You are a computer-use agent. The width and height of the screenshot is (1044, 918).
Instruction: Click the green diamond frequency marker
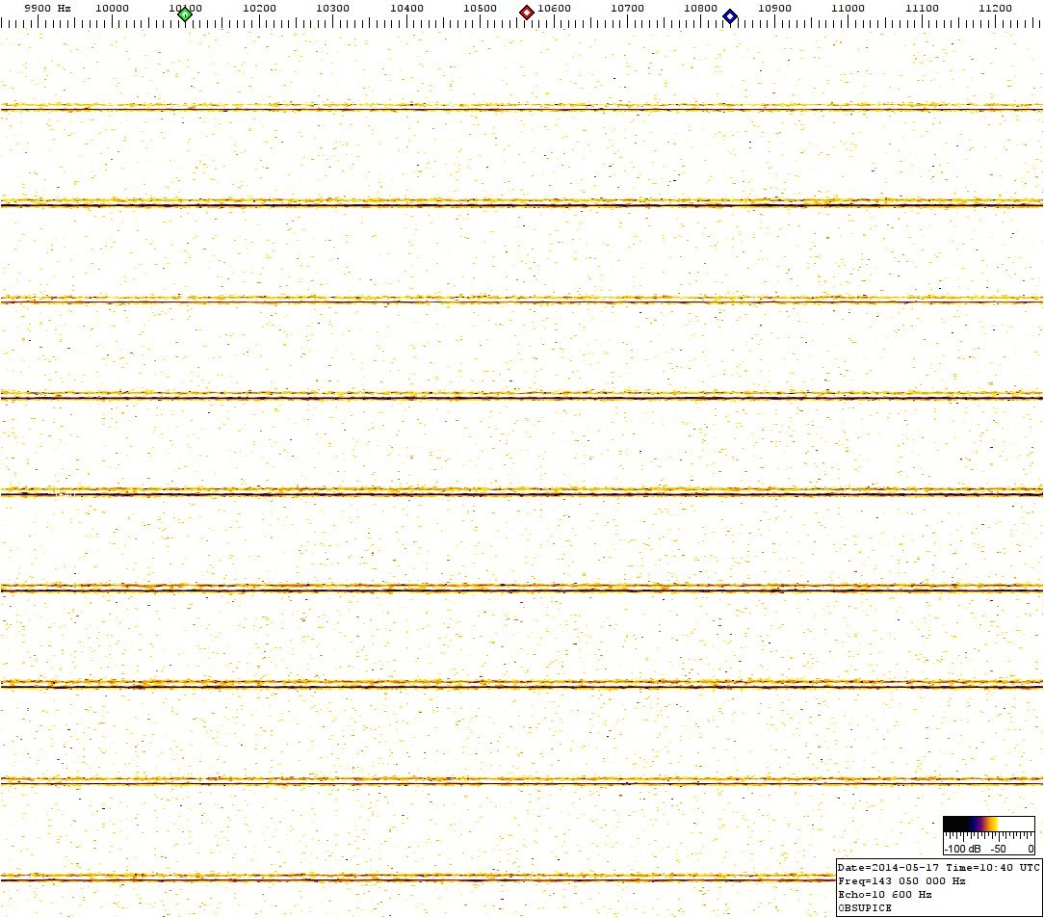(x=185, y=13)
